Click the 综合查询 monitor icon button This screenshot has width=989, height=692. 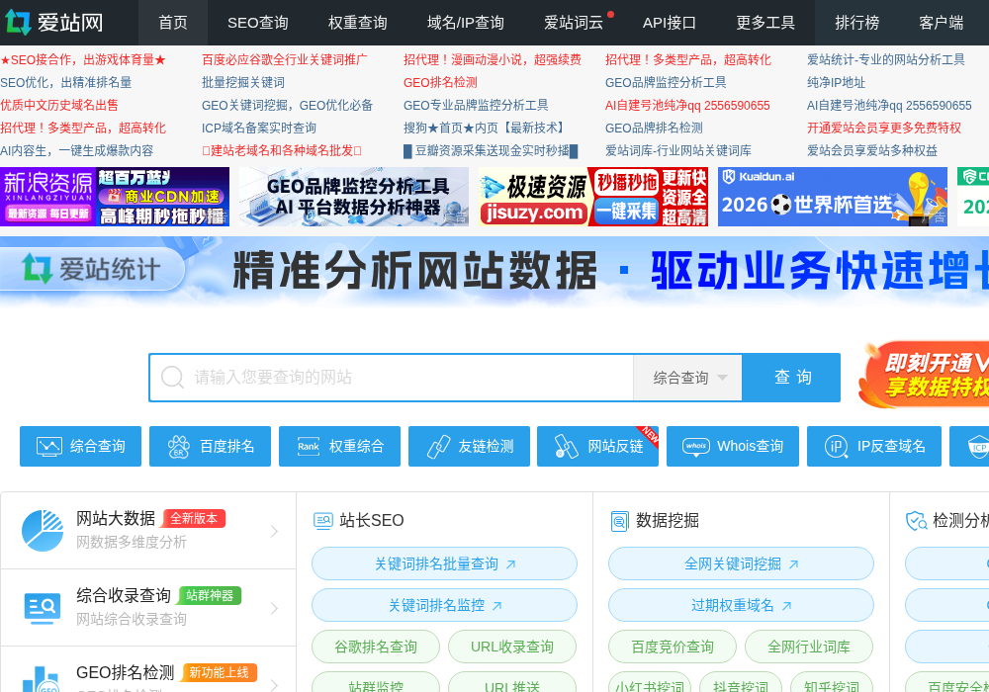[x=49, y=446]
